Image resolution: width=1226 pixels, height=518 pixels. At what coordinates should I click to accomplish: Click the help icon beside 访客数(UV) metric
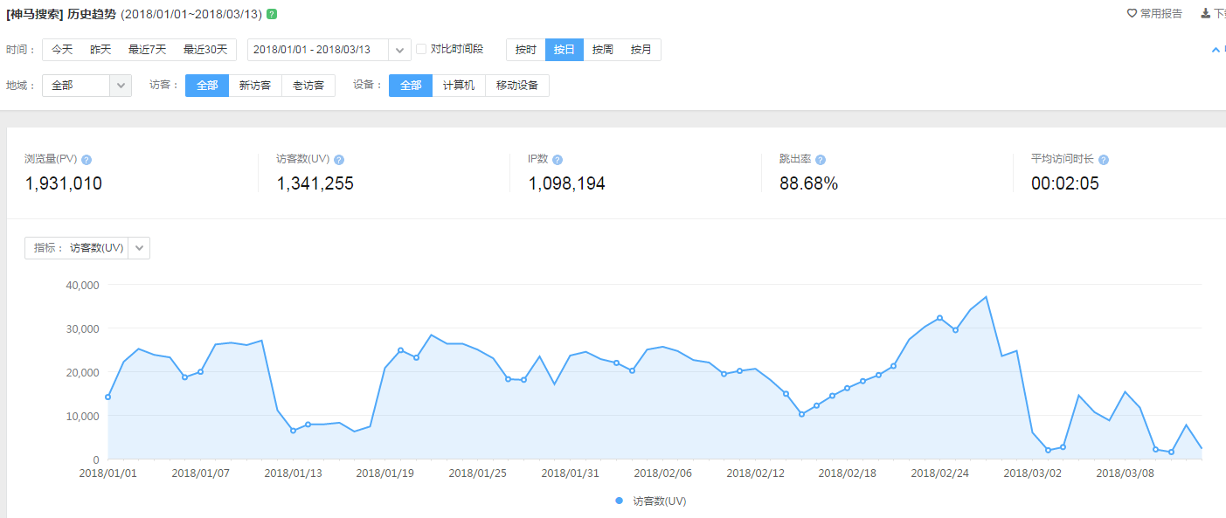(x=339, y=160)
